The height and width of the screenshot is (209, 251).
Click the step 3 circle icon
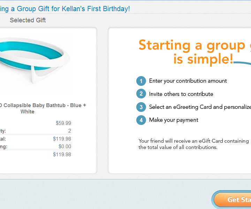141,107
